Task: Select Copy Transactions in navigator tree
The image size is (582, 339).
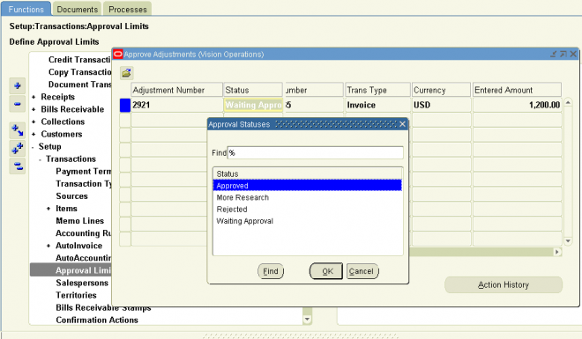Action: [x=79, y=72]
